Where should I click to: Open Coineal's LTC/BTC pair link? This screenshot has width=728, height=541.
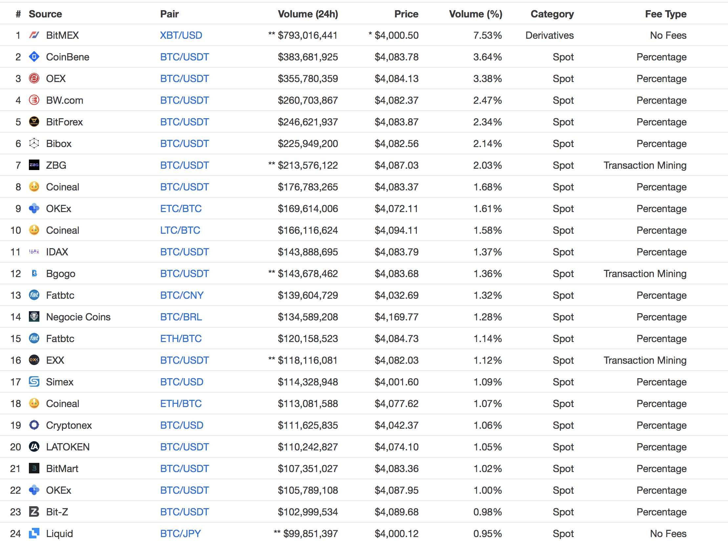tap(180, 230)
